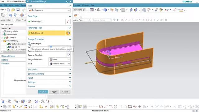
Task: Select the Point plus tool in the bottom toolbar
Action: (x=140, y=106)
